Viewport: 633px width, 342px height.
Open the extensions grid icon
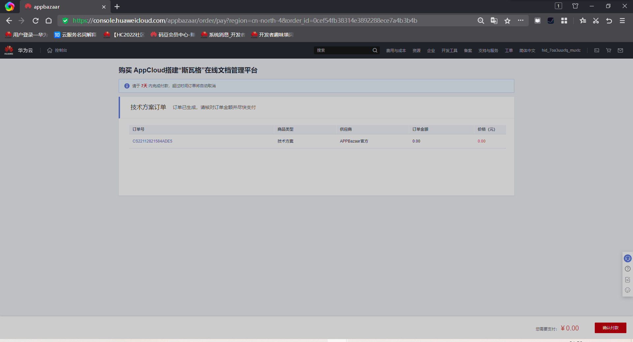click(x=564, y=21)
